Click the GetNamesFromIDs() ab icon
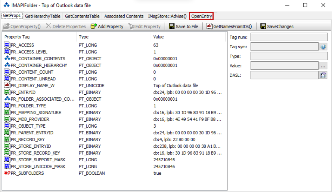The height and width of the screenshot is (192, 332). (209, 26)
